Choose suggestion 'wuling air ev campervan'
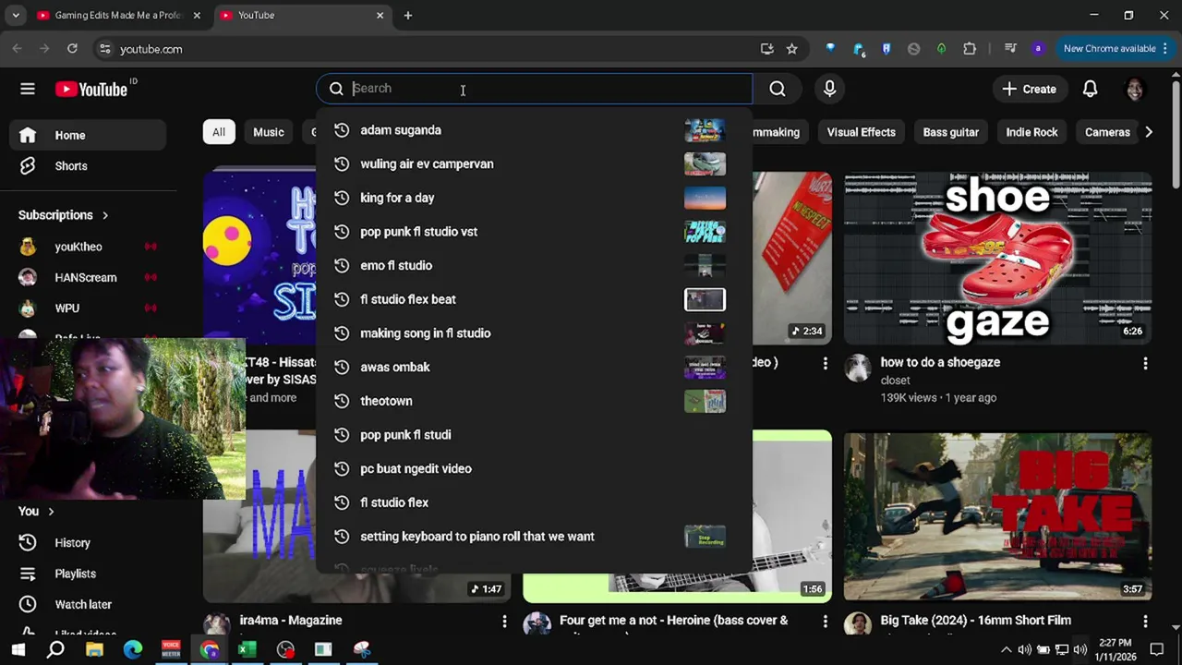The image size is (1182, 665). (x=534, y=164)
